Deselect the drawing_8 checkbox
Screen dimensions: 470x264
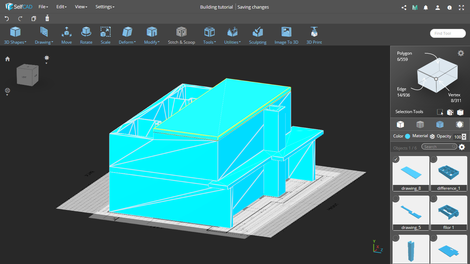click(396, 159)
